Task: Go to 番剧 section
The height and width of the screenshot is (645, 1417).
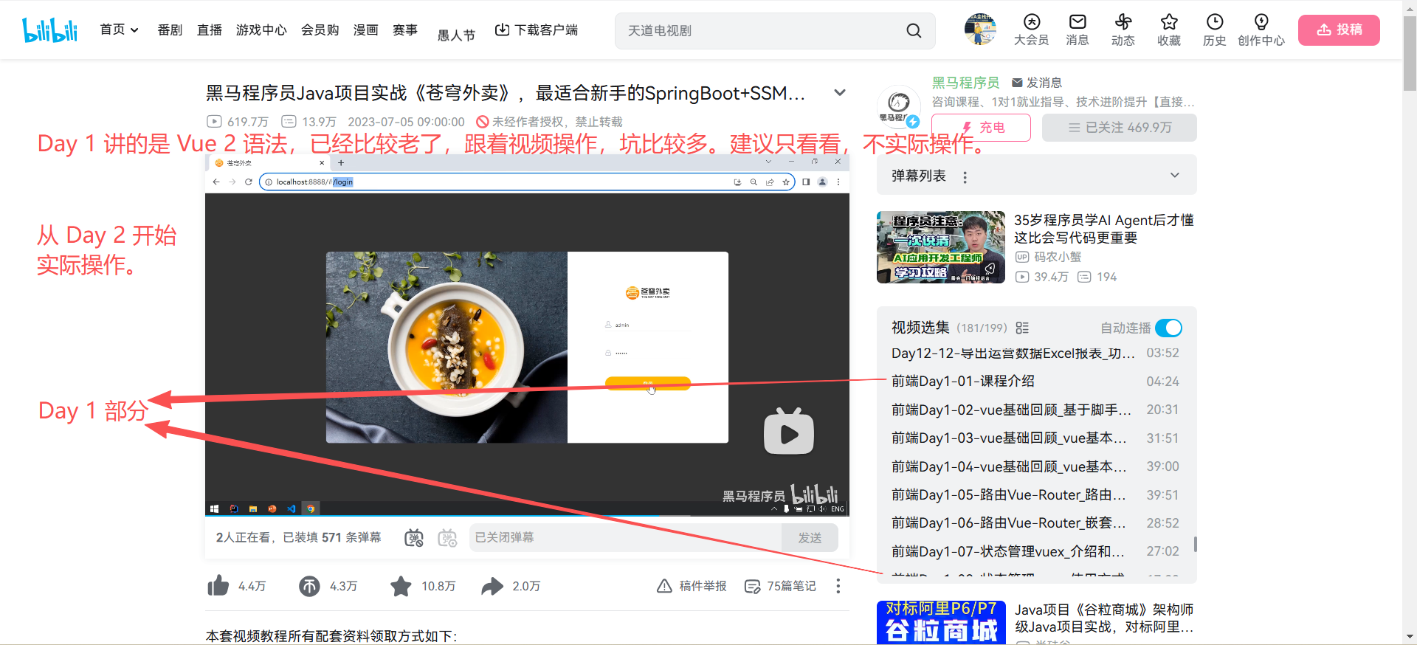Action: (170, 30)
